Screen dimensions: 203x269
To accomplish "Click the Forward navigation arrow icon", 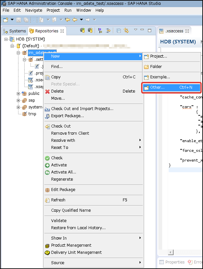I will tap(88, 20).
